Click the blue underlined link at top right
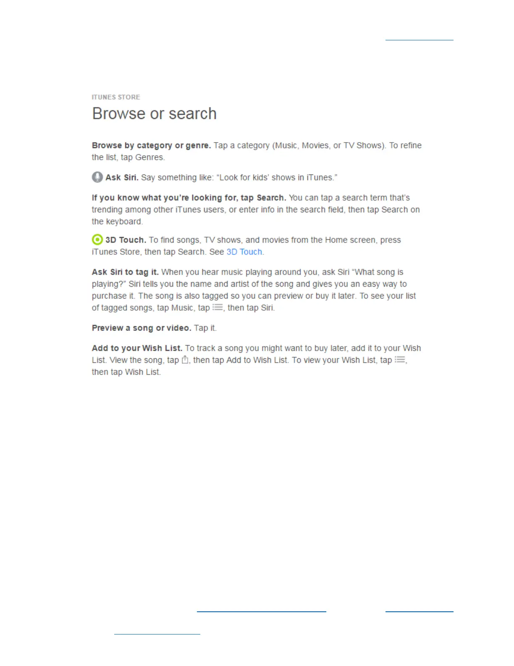The width and height of the screenshot is (514, 666). pos(419,40)
